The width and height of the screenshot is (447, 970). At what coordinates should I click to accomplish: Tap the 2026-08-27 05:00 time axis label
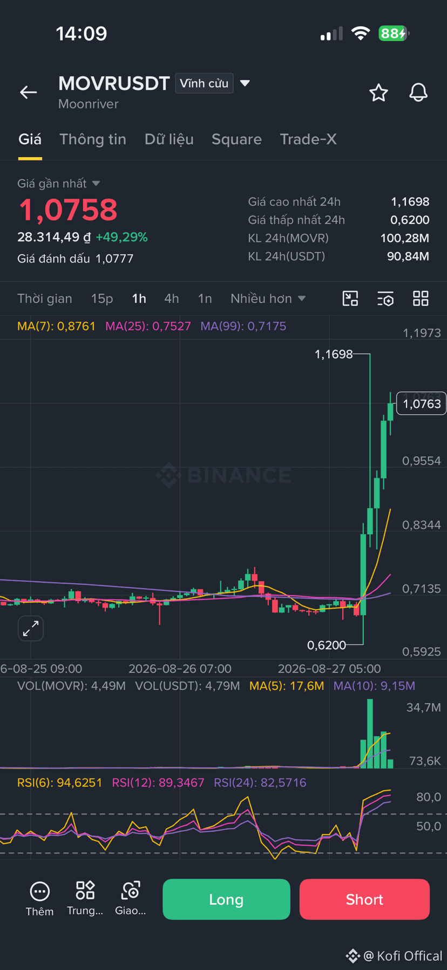click(329, 669)
